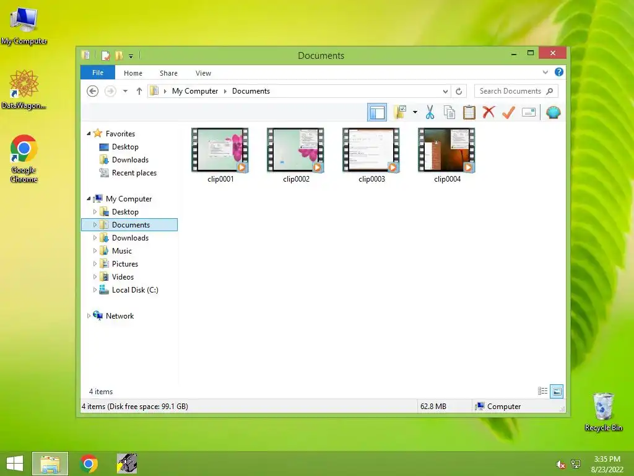The height and width of the screenshot is (476, 634).
Task: Click the New Folder icon in title bar
Action: click(119, 55)
